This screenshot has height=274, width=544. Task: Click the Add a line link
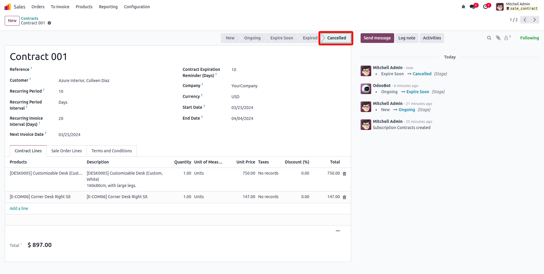click(x=19, y=208)
